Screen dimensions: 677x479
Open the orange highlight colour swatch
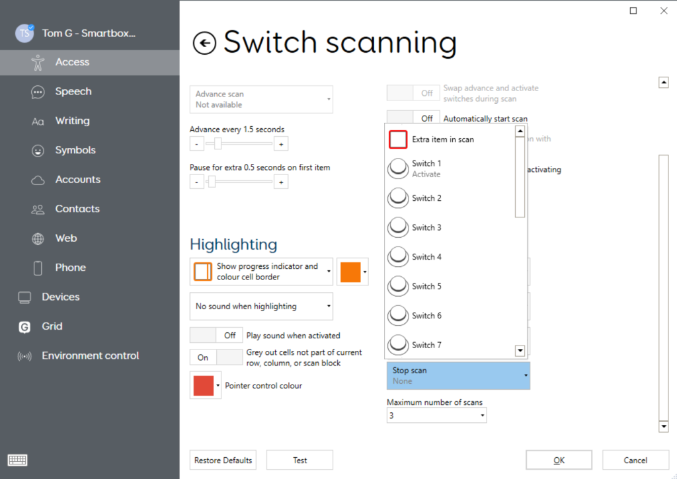pyautogui.click(x=352, y=272)
